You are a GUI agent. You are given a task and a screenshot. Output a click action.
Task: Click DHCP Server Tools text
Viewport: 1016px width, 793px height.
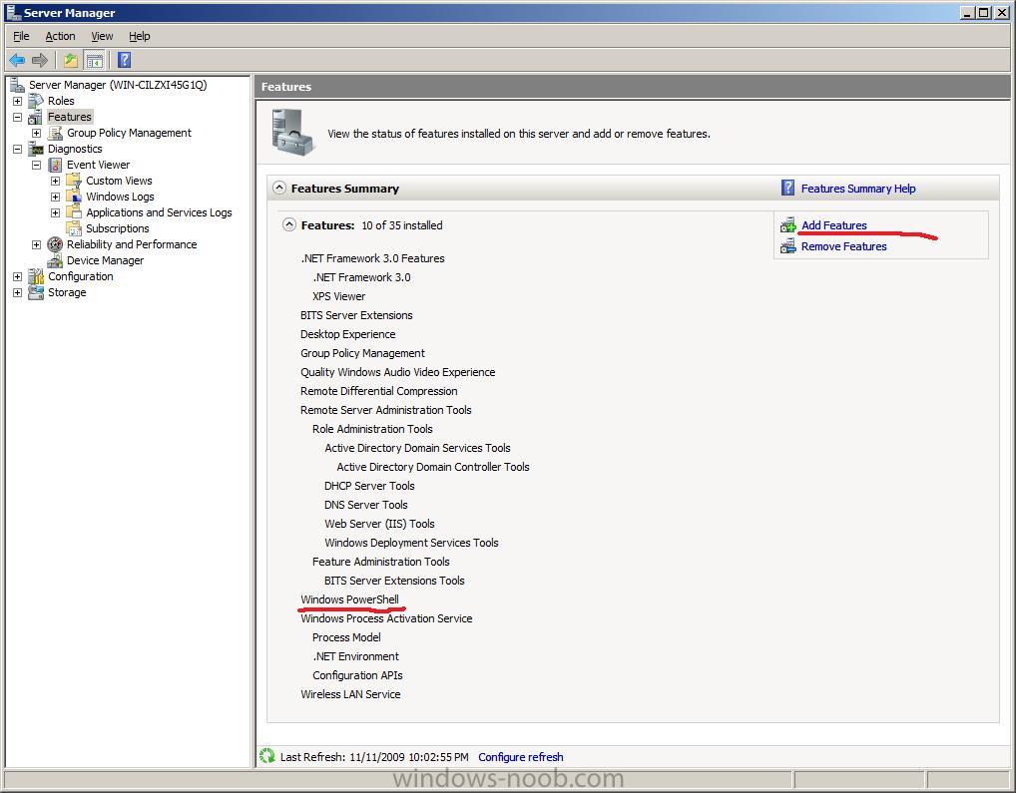click(369, 486)
